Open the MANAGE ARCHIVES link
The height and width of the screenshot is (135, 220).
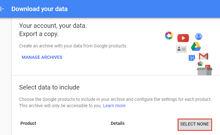tap(42, 57)
